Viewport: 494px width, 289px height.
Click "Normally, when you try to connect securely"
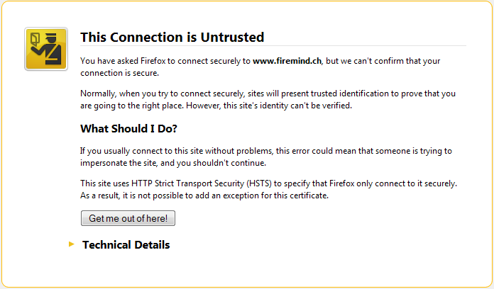[163, 93]
